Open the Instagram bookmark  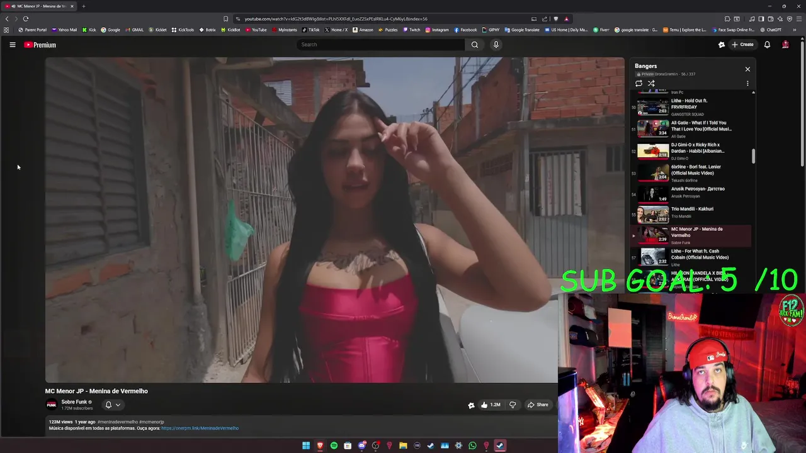pos(437,30)
